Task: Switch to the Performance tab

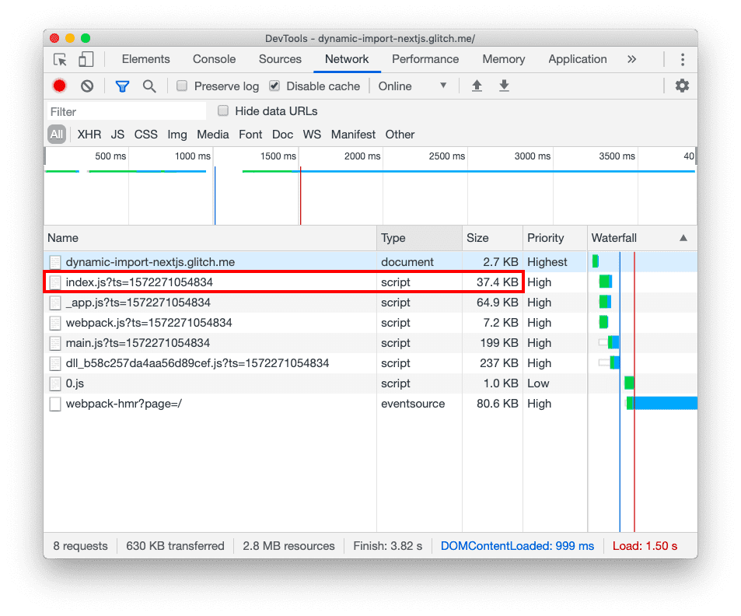Action: [425, 58]
